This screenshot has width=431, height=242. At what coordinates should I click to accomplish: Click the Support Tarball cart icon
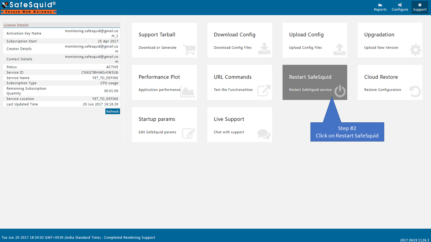189,50
